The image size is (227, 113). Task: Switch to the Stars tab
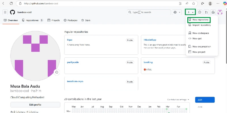coord(86,20)
